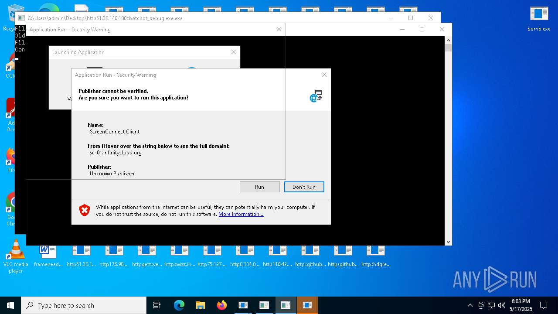The height and width of the screenshot is (314, 558).
Task: Click the console window scrollbar up arrow
Action: tap(448, 40)
